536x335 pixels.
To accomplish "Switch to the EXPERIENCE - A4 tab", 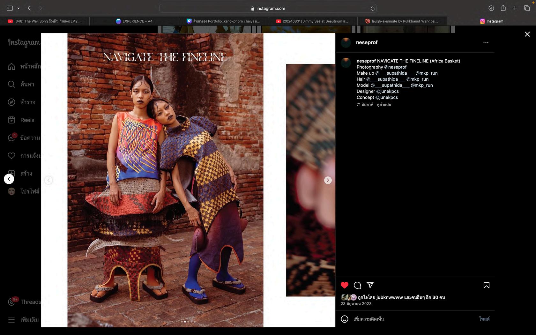I will coord(134,21).
